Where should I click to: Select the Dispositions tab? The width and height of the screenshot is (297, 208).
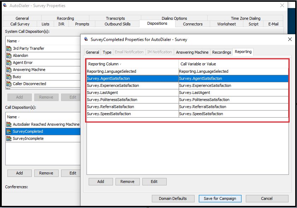tap(157, 24)
